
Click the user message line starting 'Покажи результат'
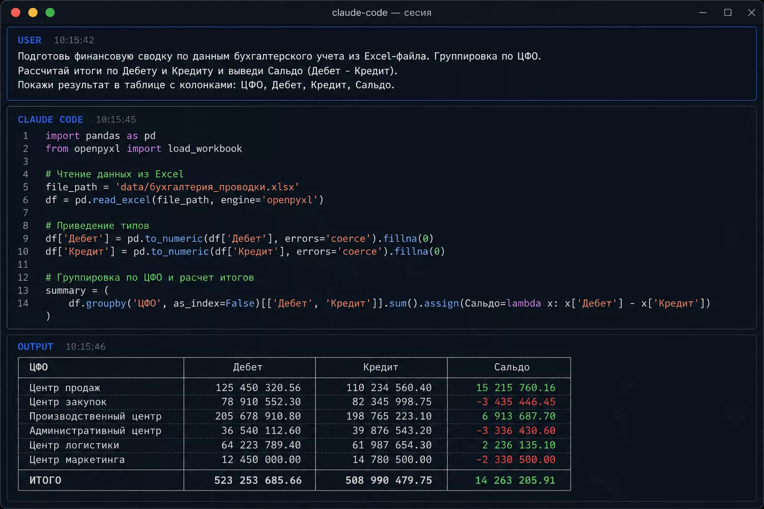point(206,85)
